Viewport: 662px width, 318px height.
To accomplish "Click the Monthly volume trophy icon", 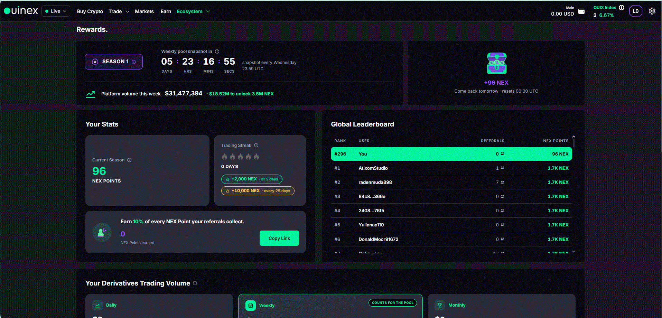I will pos(440,305).
